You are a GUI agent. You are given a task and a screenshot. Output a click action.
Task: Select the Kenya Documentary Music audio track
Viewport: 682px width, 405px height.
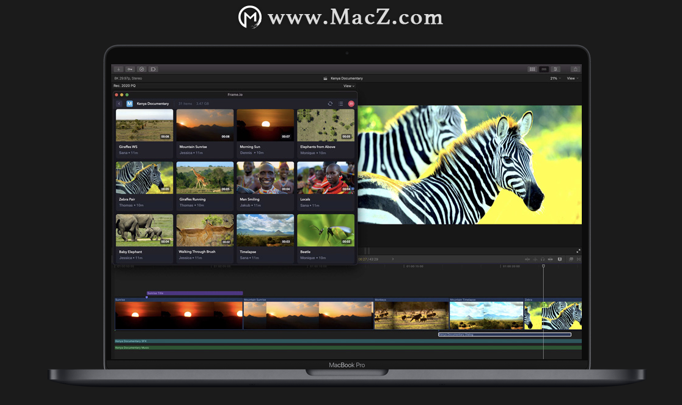pyautogui.click(x=348, y=347)
